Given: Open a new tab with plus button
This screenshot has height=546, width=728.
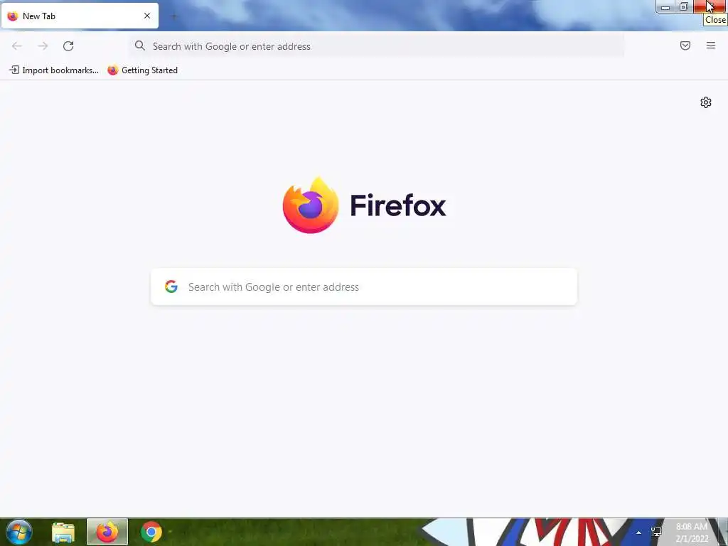Looking at the screenshot, I should [174, 16].
